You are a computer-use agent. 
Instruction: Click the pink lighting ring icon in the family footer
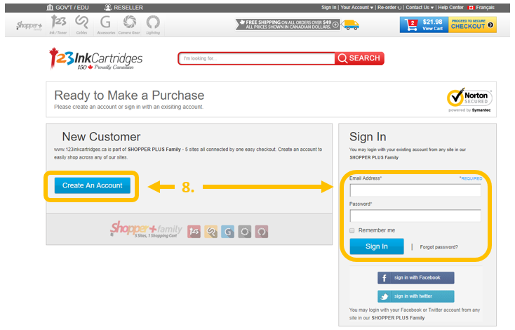[x=262, y=232]
